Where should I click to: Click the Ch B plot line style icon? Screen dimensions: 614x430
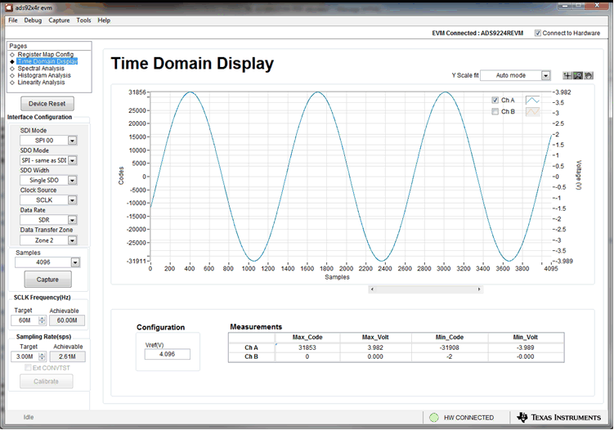[x=532, y=111]
